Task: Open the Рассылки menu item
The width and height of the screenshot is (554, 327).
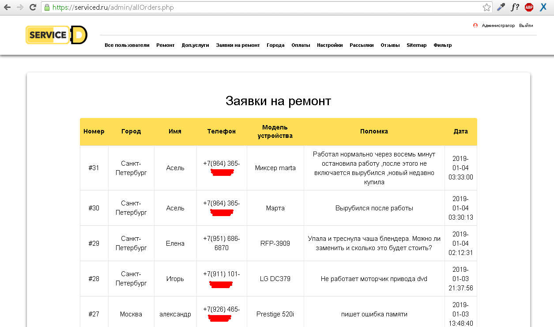Action: click(362, 45)
